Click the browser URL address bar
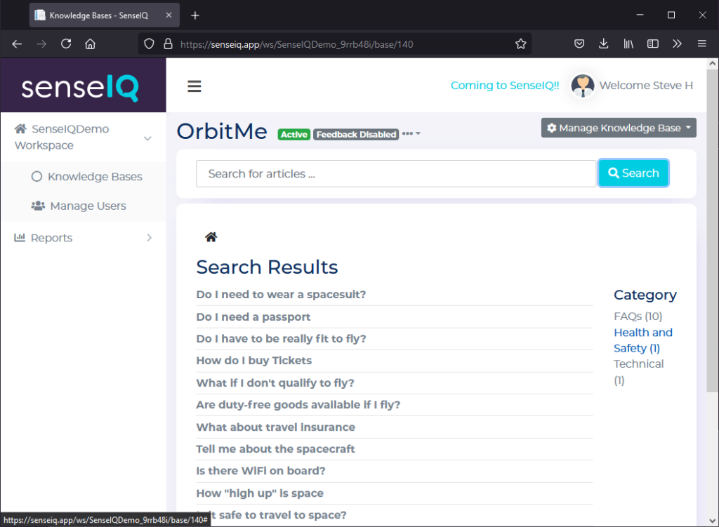This screenshot has height=527, width=719. click(335, 44)
